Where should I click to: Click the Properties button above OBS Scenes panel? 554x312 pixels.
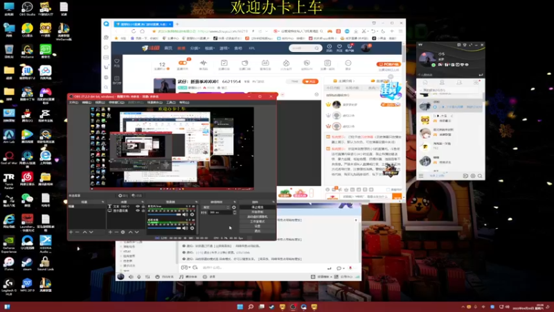(x=123, y=196)
